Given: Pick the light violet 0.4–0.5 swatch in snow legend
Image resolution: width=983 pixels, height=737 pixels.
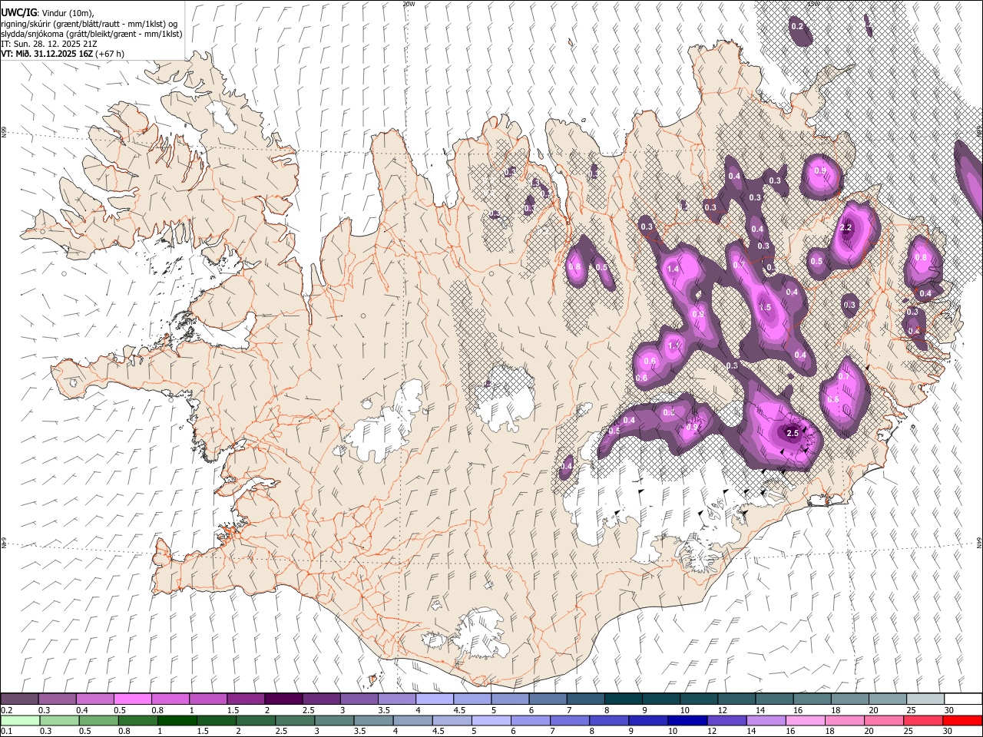Looking at the screenshot, I should pos(94,699).
